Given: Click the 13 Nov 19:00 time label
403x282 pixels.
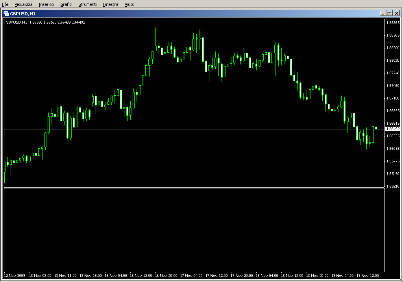Looking at the screenshot, I should click(x=91, y=276).
